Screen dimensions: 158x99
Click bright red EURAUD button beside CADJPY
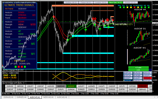[x=147, y=78]
